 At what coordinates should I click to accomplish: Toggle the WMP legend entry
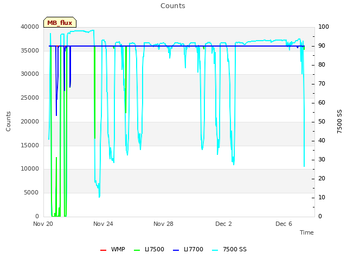pyautogui.click(x=113, y=249)
